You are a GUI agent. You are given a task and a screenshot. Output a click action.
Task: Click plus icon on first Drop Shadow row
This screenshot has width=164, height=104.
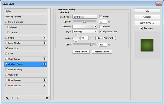pyautogui.click(x=45, y=80)
